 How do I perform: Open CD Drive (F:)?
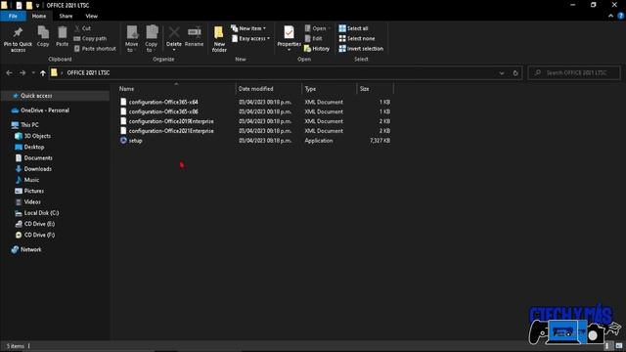click(39, 235)
